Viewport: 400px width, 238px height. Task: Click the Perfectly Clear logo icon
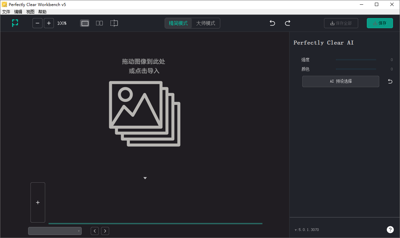(x=15, y=23)
